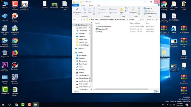The width and height of the screenshot is (191, 107).
Task: Click Select none in ribbon
Action: [149, 11]
